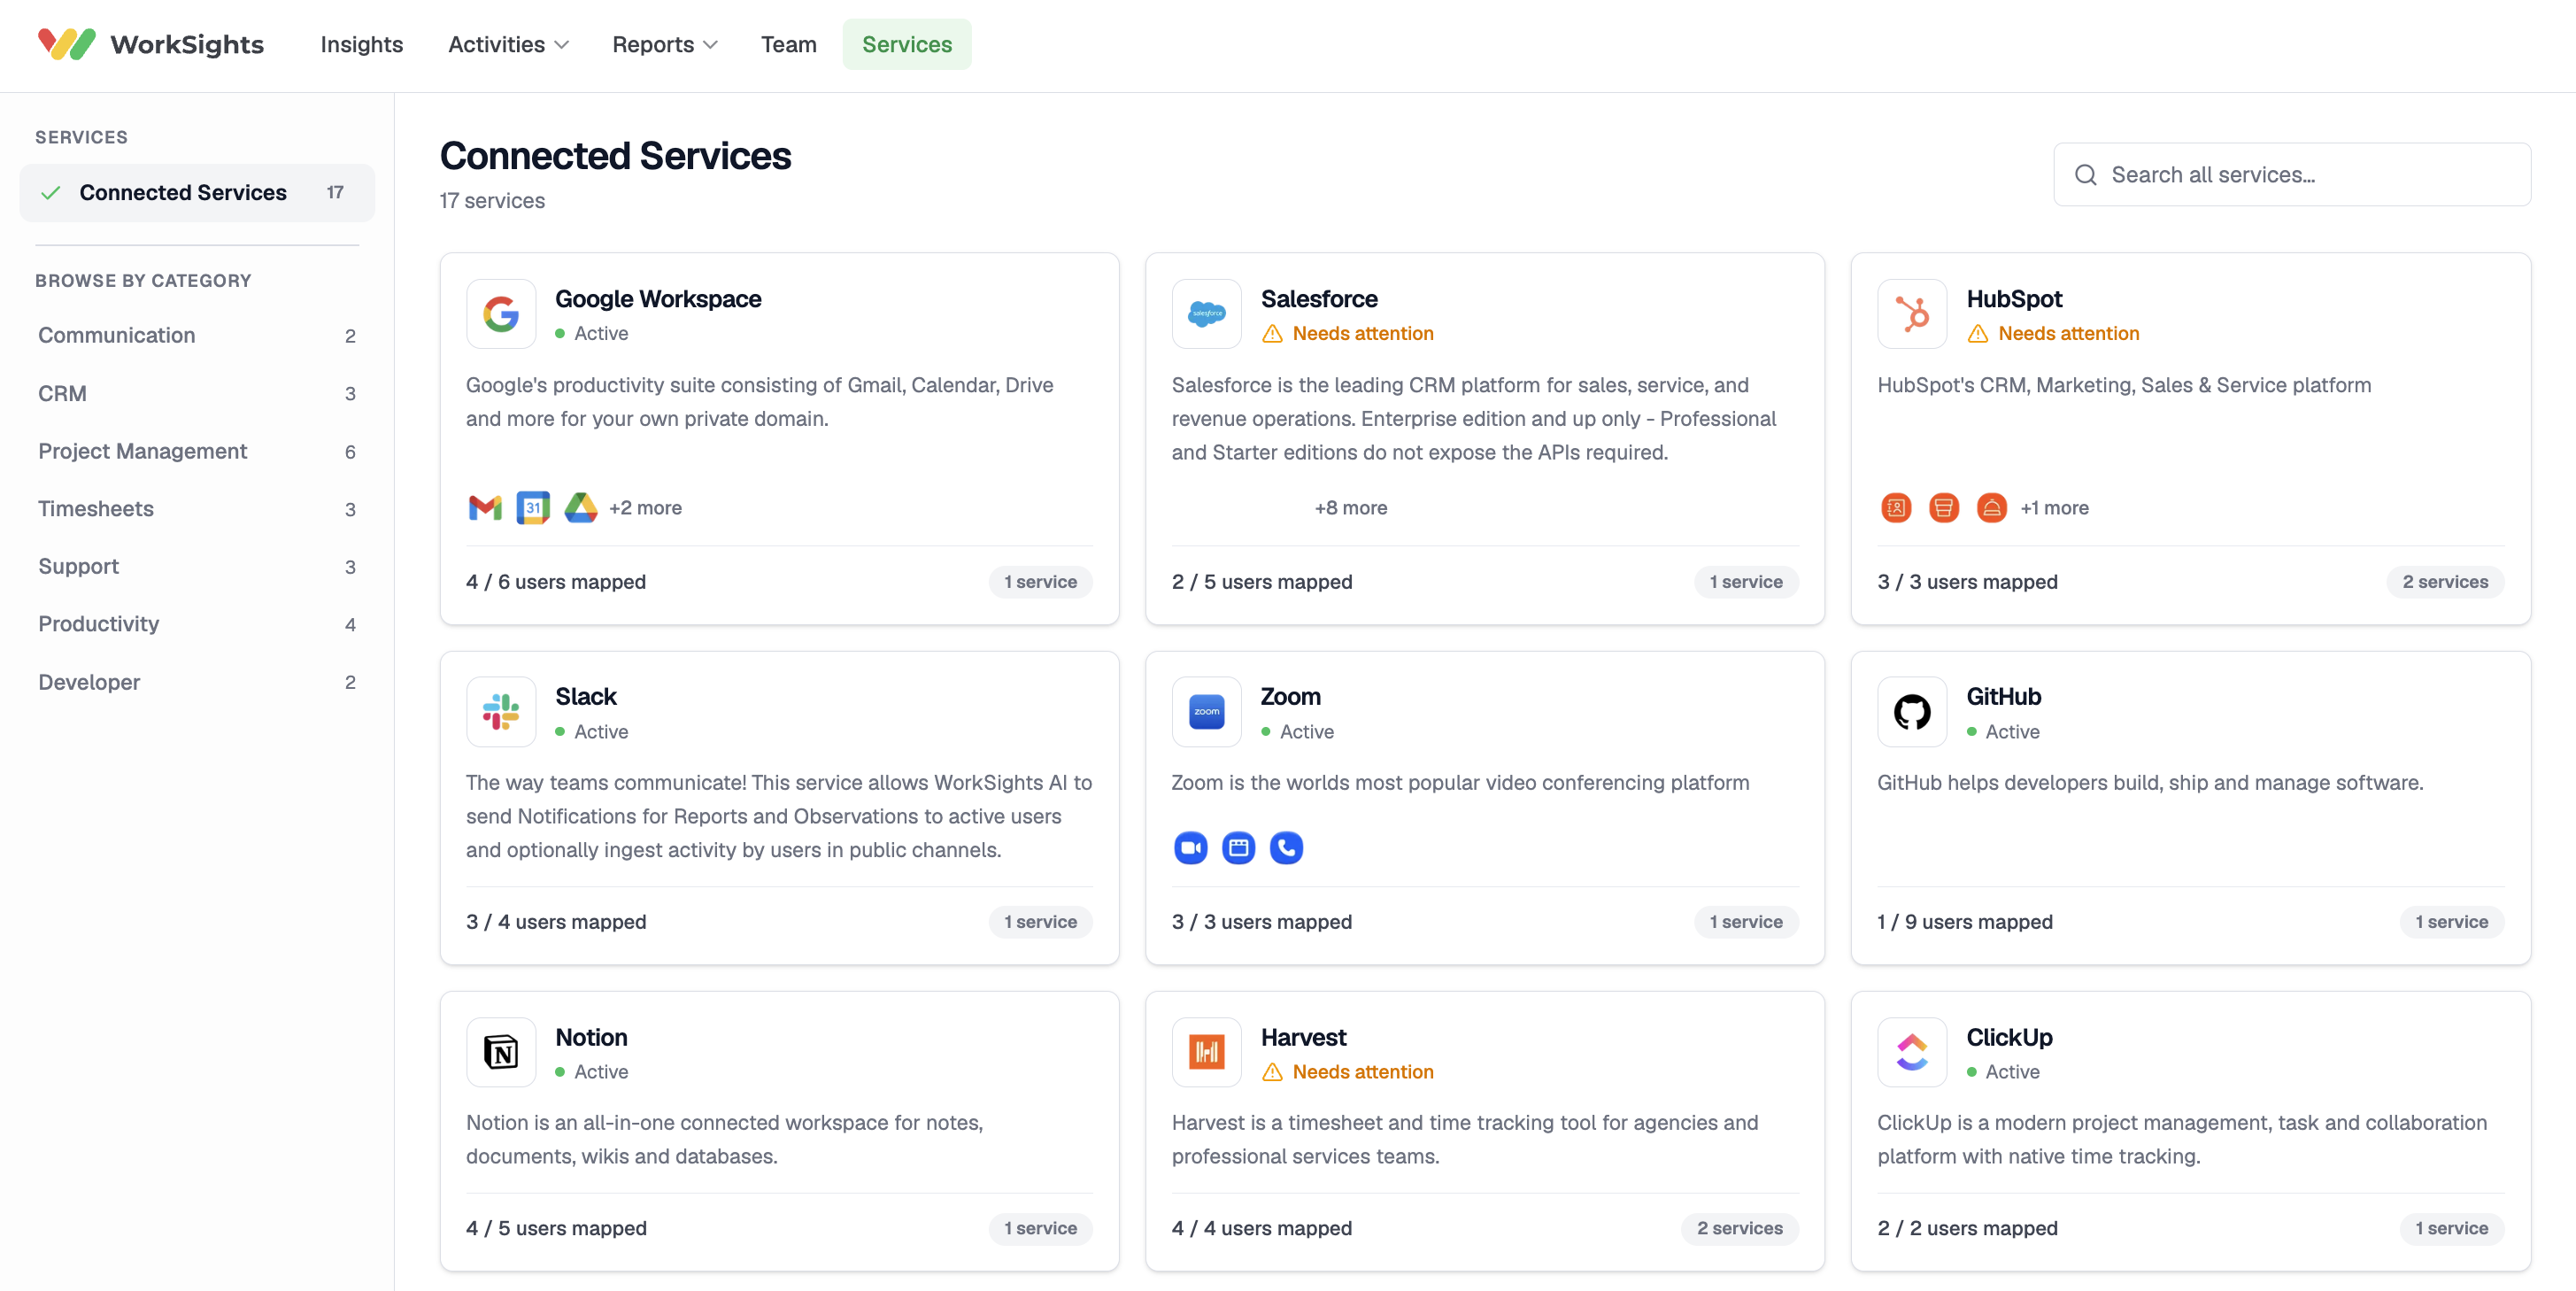This screenshot has width=2576, height=1291.
Task: Open the Slack logo icon
Action: [x=501, y=712]
